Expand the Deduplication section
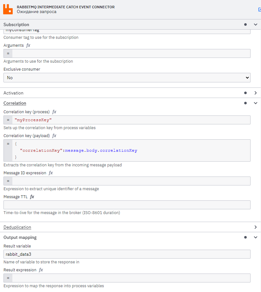The image size is (261, 292). 256,227
